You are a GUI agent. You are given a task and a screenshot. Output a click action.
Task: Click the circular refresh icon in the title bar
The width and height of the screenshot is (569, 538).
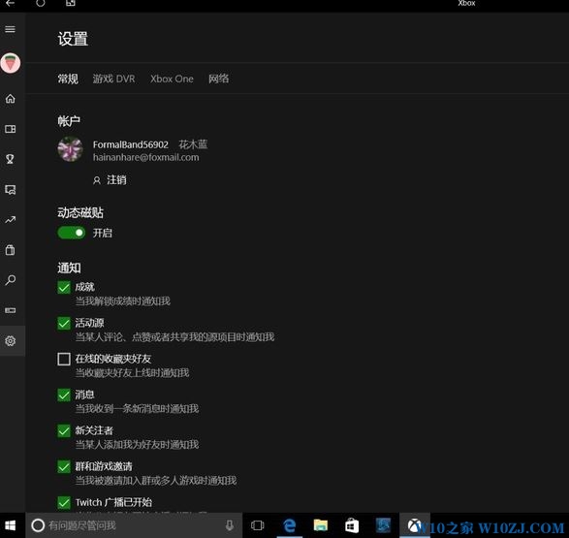point(41,3)
